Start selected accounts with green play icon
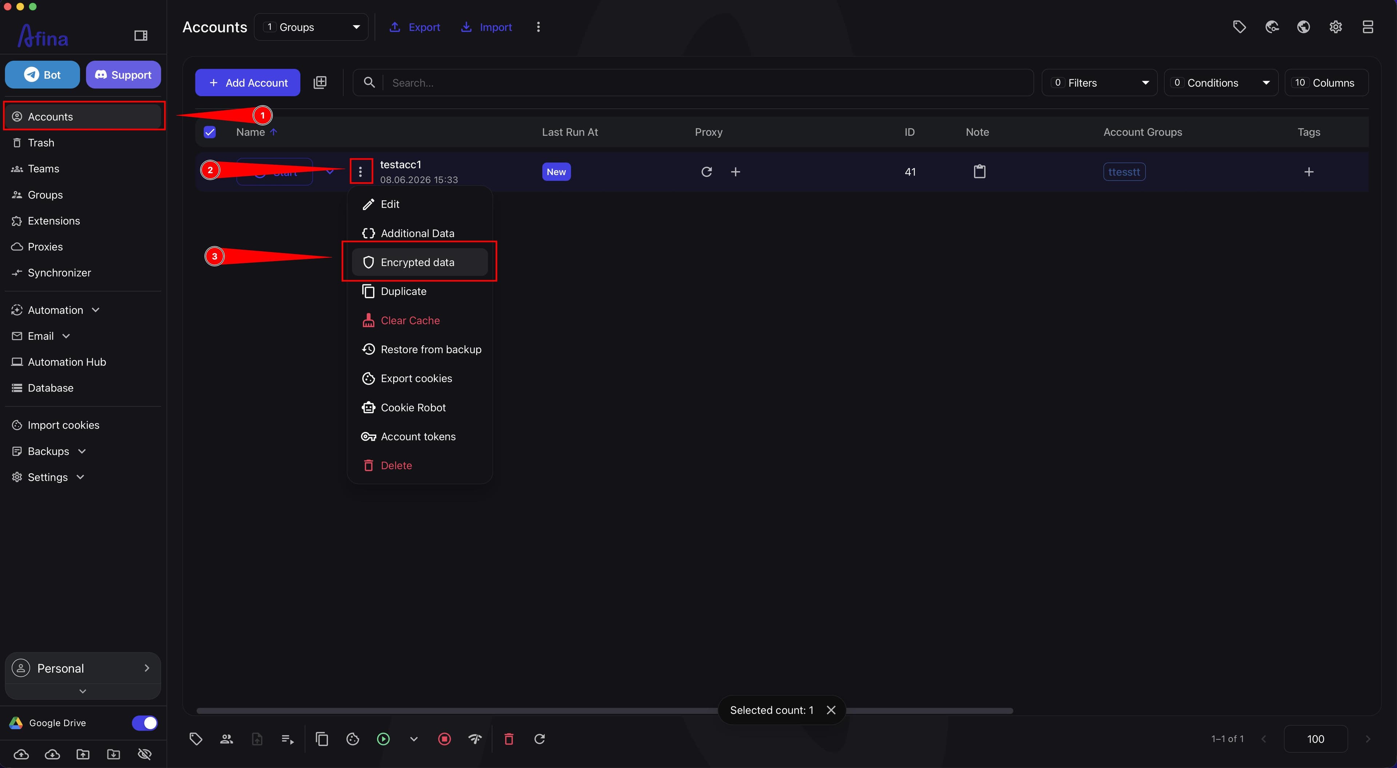1397x768 pixels. point(383,739)
